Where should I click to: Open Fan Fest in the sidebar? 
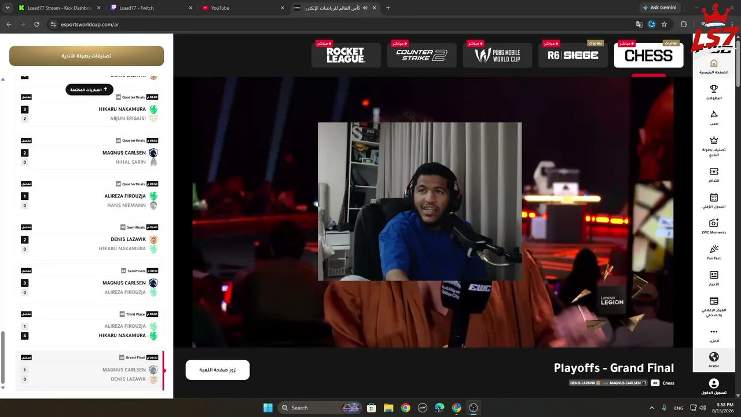(x=714, y=253)
